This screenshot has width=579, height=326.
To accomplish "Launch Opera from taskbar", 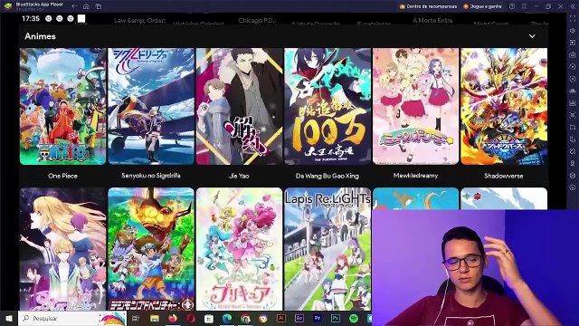I will [191, 318].
